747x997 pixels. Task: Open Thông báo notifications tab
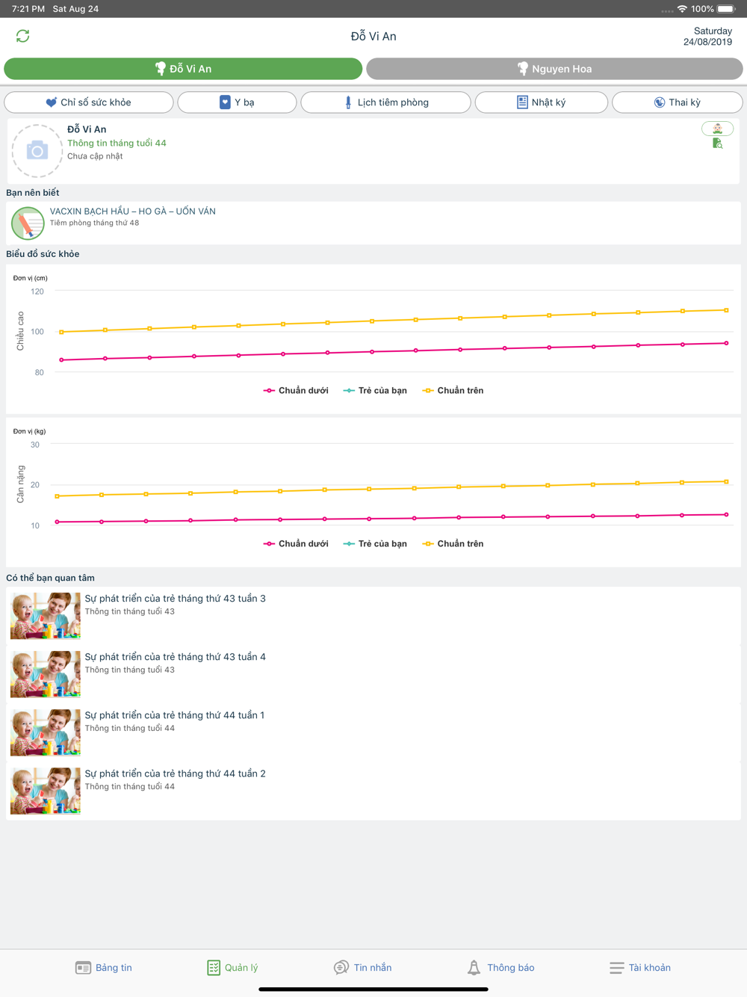click(x=500, y=968)
